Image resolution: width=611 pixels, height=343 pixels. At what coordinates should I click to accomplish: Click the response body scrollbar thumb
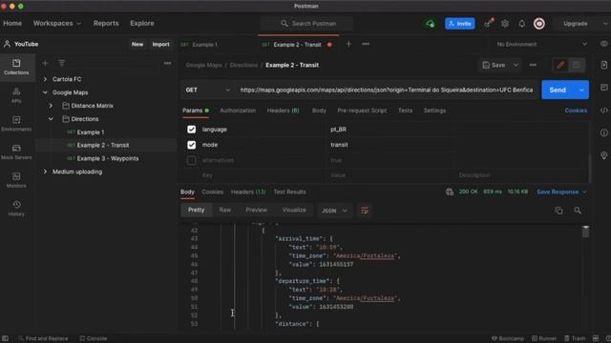point(585,232)
